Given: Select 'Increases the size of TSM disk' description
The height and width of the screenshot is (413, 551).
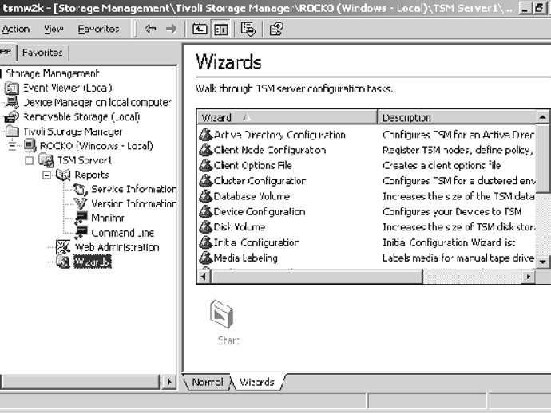Looking at the screenshot, I should click(x=458, y=227).
